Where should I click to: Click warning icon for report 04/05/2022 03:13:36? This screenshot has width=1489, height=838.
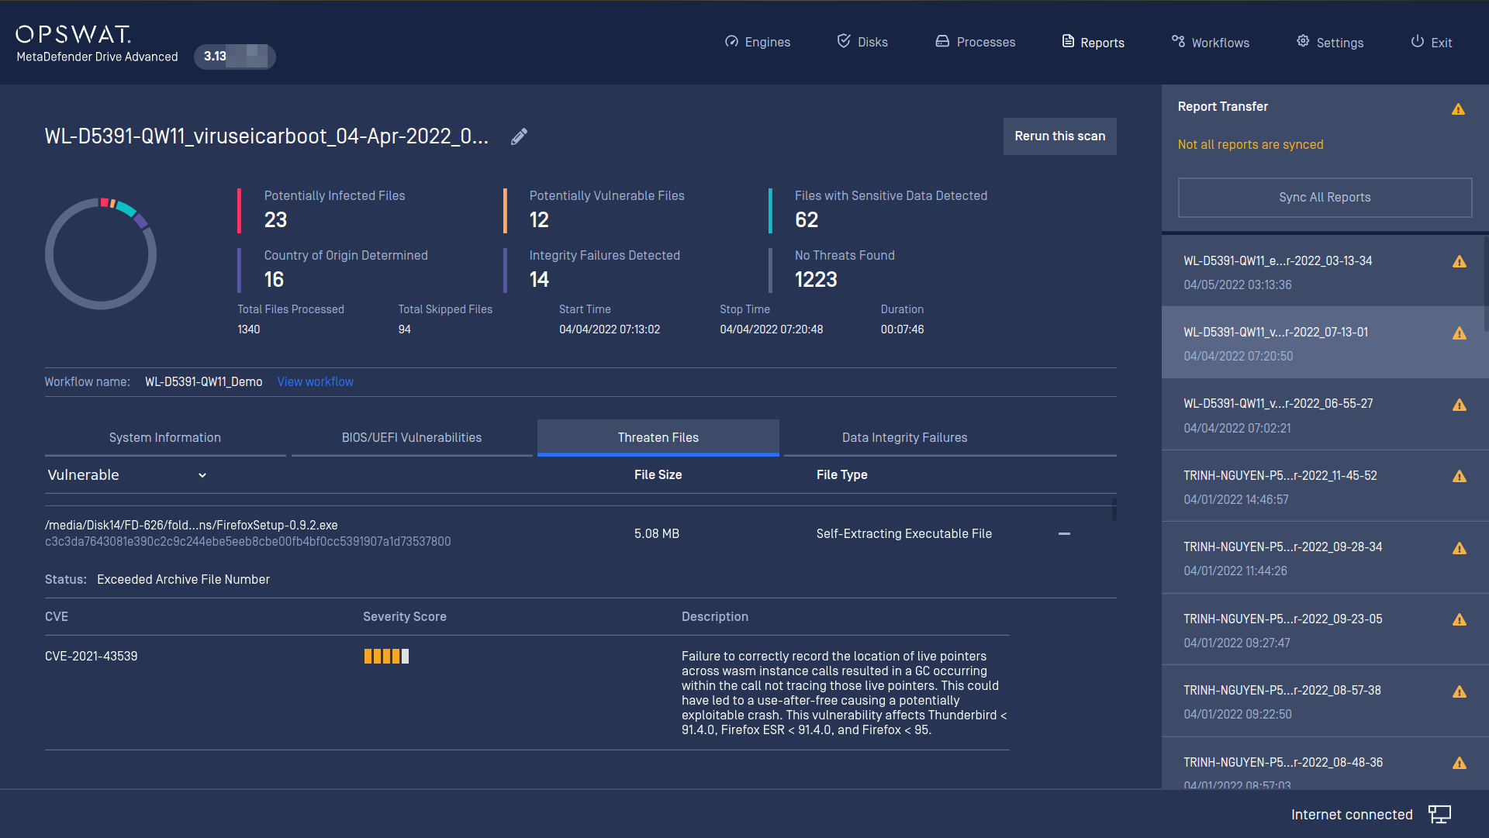click(x=1460, y=262)
